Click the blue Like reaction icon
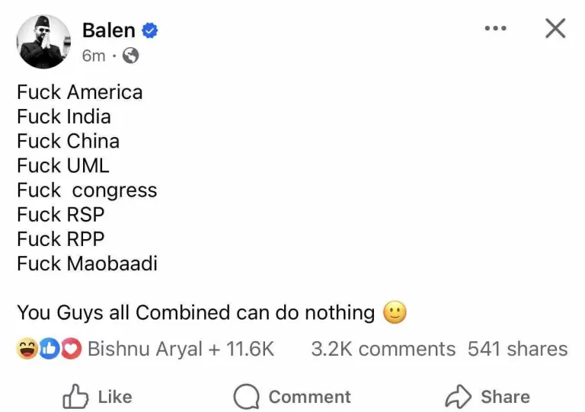The width and height of the screenshot is (585, 412). coord(49,350)
